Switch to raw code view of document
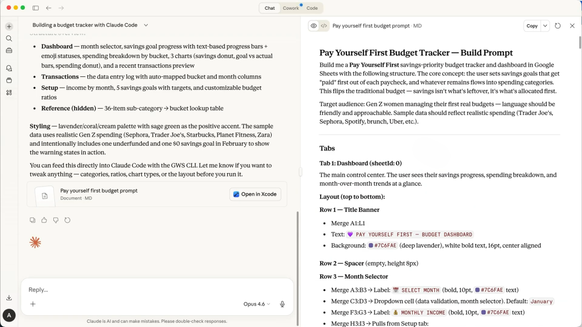This screenshot has width=582, height=327. [x=324, y=26]
